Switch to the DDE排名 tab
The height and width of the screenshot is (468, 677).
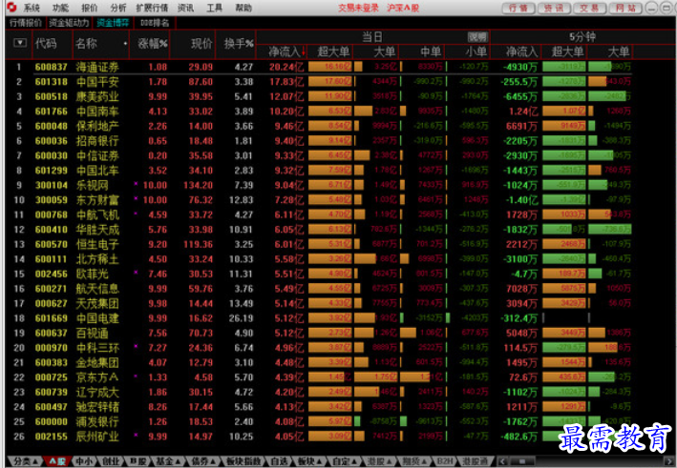[x=155, y=23]
